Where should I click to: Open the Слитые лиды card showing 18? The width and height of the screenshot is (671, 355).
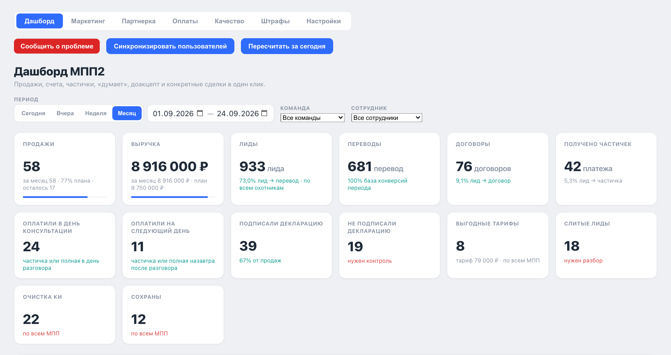606,245
